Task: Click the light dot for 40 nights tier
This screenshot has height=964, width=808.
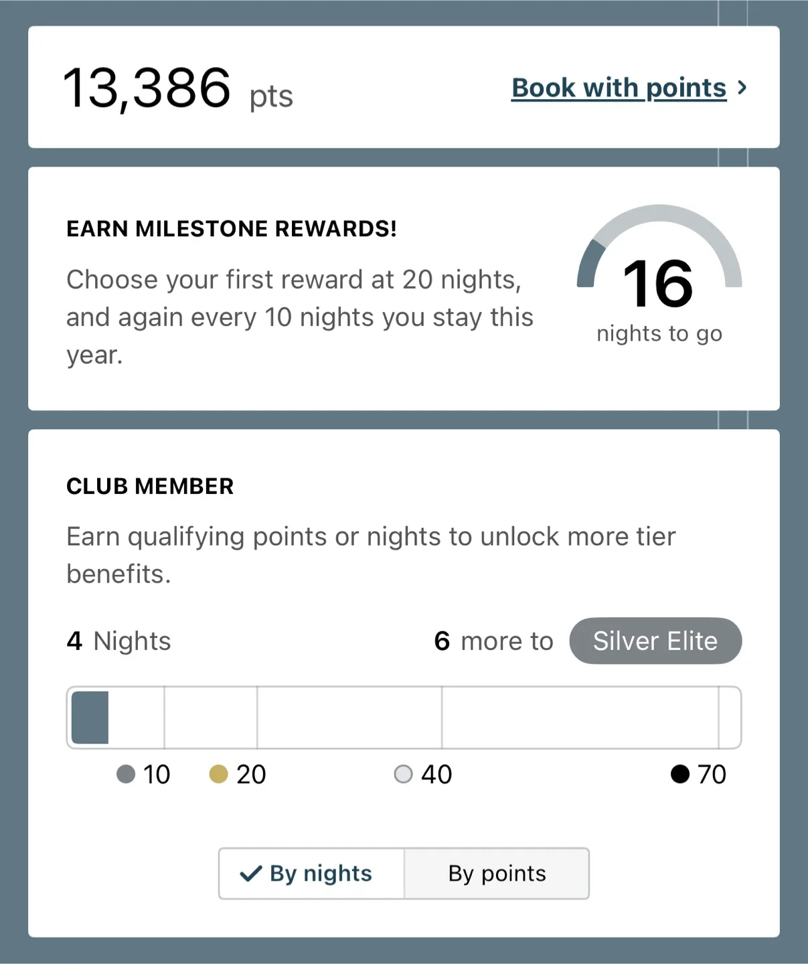Action: (403, 775)
